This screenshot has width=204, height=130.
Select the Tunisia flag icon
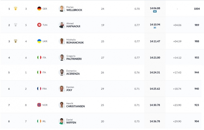point(39,25)
